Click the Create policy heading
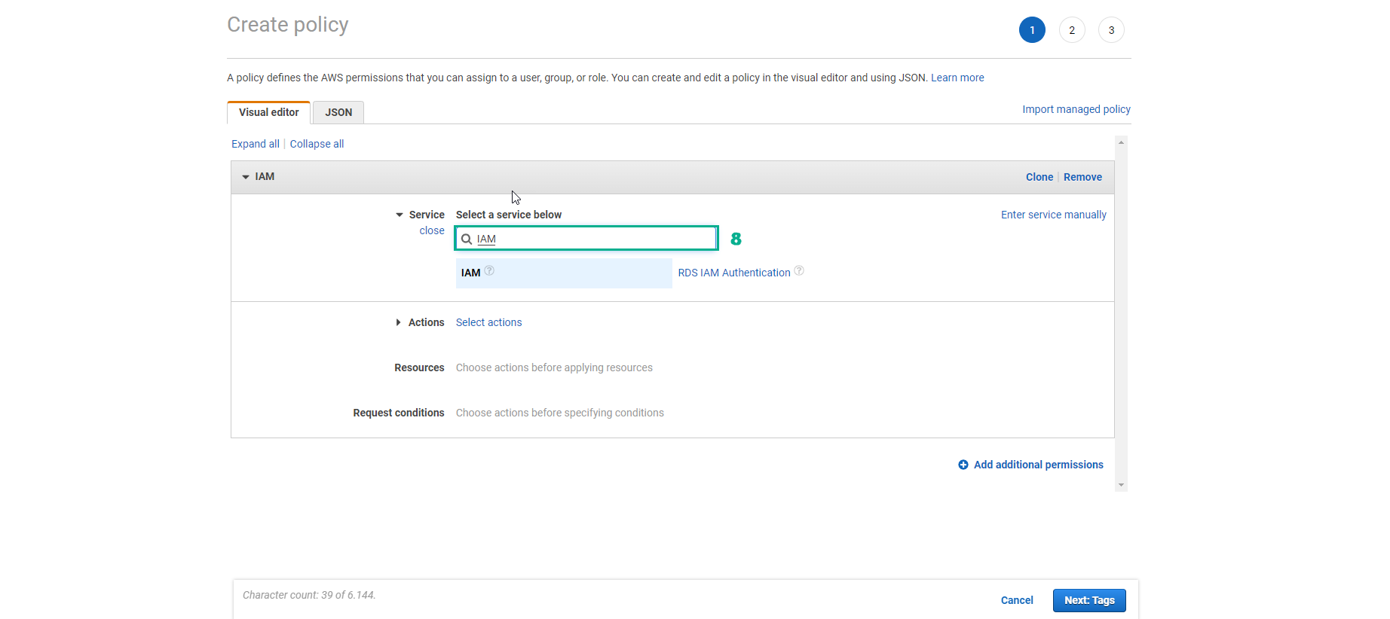 [x=288, y=25]
